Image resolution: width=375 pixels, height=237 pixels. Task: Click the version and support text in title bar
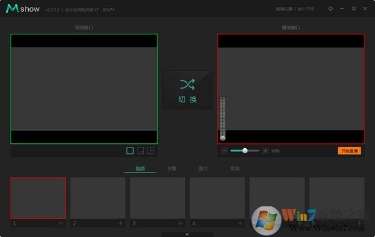click(x=80, y=10)
